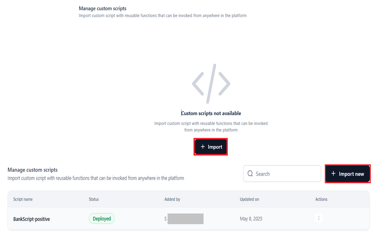This screenshot has width=375, height=241.
Task: Focus the Search scripts input field
Action: pyautogui.click(x=286, y=174)
